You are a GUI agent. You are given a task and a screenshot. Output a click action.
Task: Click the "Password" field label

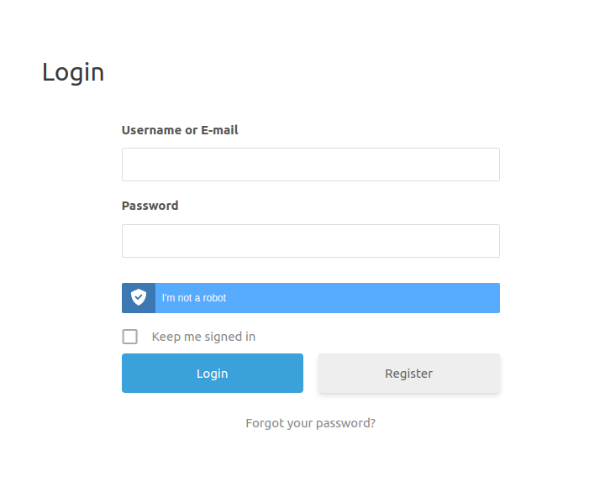click(x=150, y=206)
